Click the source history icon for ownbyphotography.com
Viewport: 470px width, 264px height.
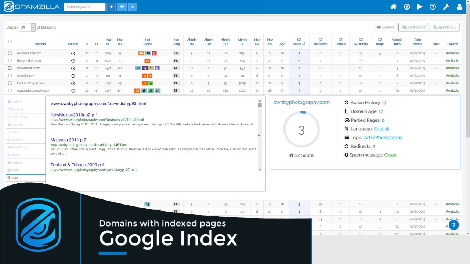pyautogui.click(x=73, y=91)
